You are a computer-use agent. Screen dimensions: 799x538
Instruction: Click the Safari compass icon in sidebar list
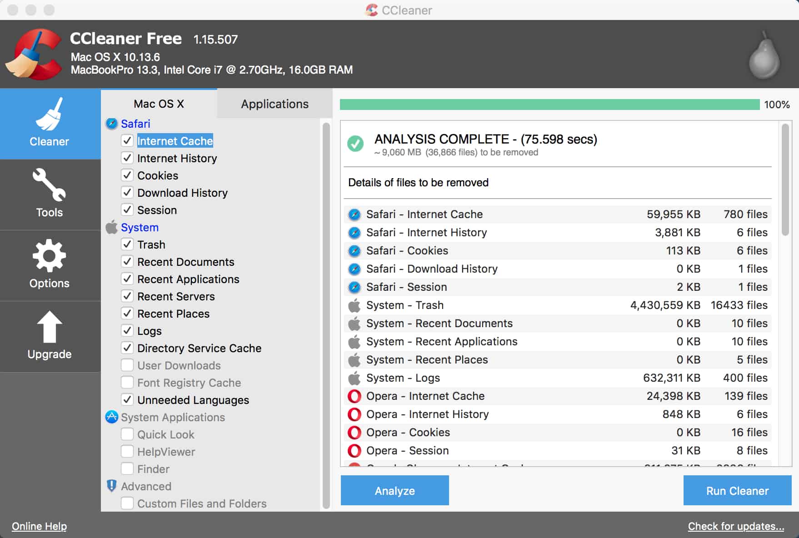111,124
